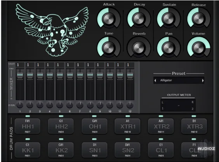Select next preset with right arrow
The image size is (219, 162).
pos(203,80)
